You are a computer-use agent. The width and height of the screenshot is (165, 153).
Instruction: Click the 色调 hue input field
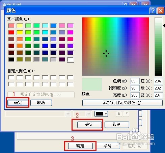(135, 81)
